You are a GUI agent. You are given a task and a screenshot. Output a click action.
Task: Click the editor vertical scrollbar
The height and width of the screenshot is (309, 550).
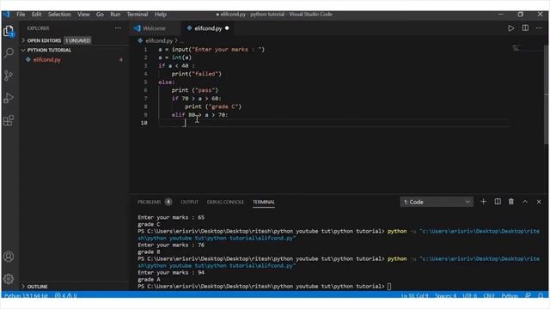click(x=546, y=94)
